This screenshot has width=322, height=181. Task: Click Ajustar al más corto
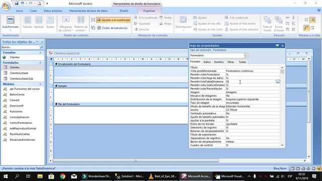pyautogui.click(x=208, y=30)
